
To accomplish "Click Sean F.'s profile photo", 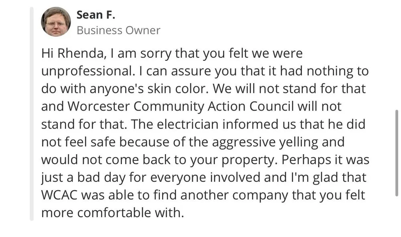I will [56, 22].
